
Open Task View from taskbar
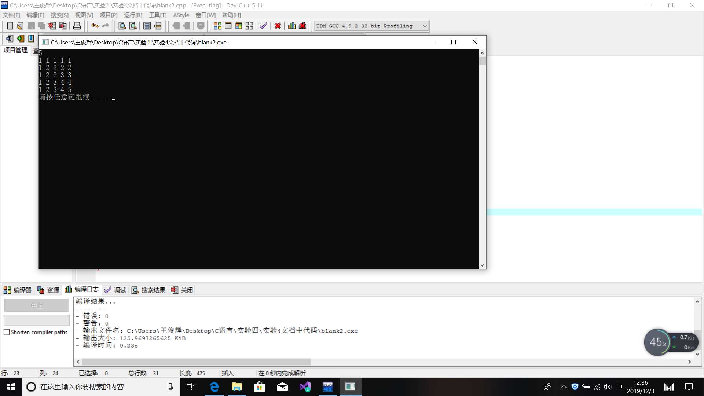191,387
